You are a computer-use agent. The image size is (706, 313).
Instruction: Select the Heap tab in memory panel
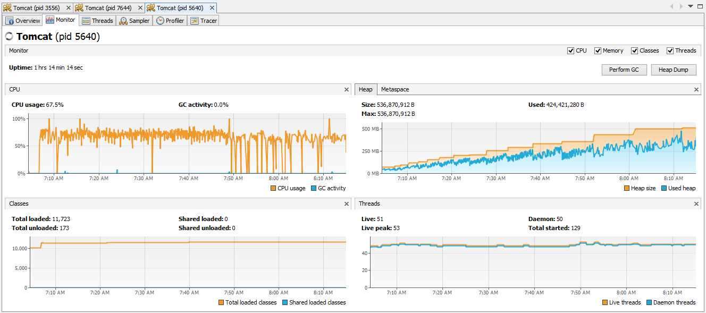point(366,89)
